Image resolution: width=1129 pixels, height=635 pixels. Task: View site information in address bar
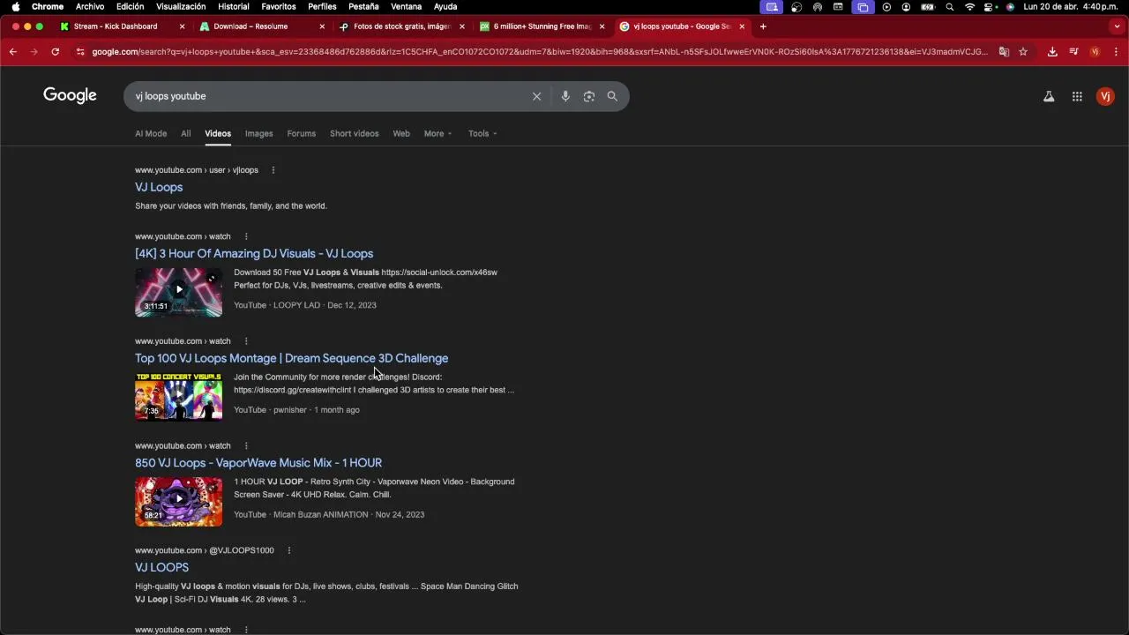pyautogui.click(x=80, y=52)
